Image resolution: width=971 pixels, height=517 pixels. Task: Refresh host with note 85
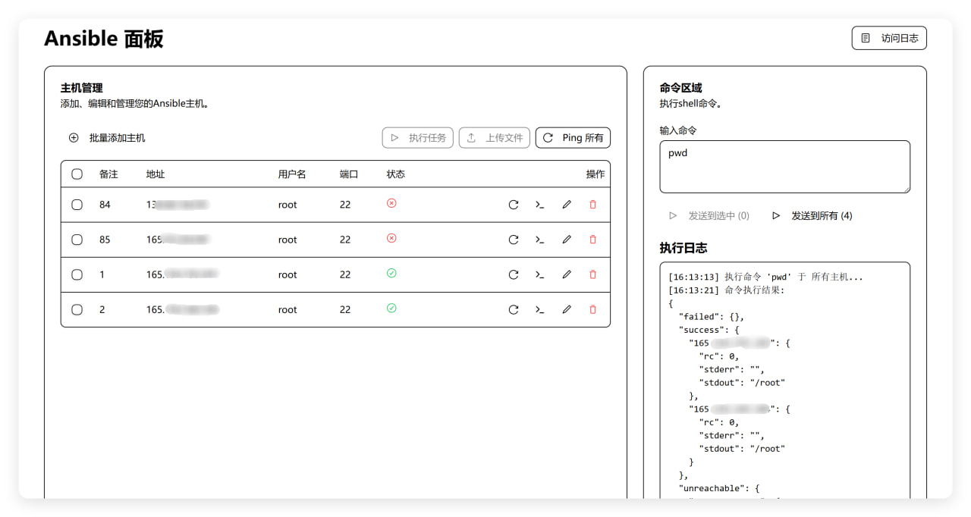click(514, 240)
